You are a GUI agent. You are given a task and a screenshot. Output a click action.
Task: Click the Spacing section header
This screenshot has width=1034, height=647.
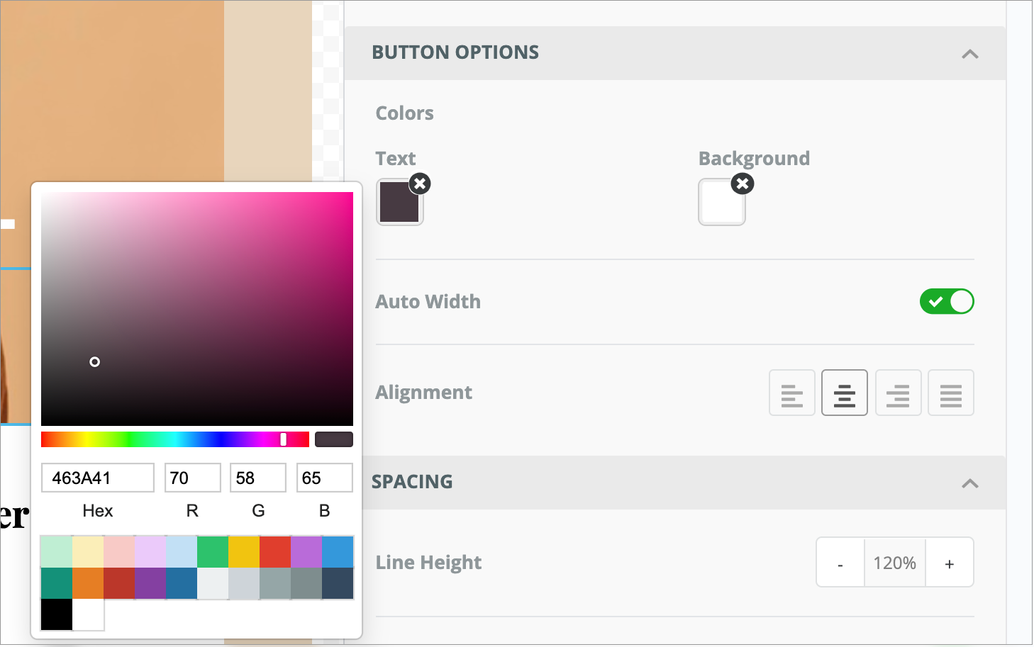tap(412, 482)
